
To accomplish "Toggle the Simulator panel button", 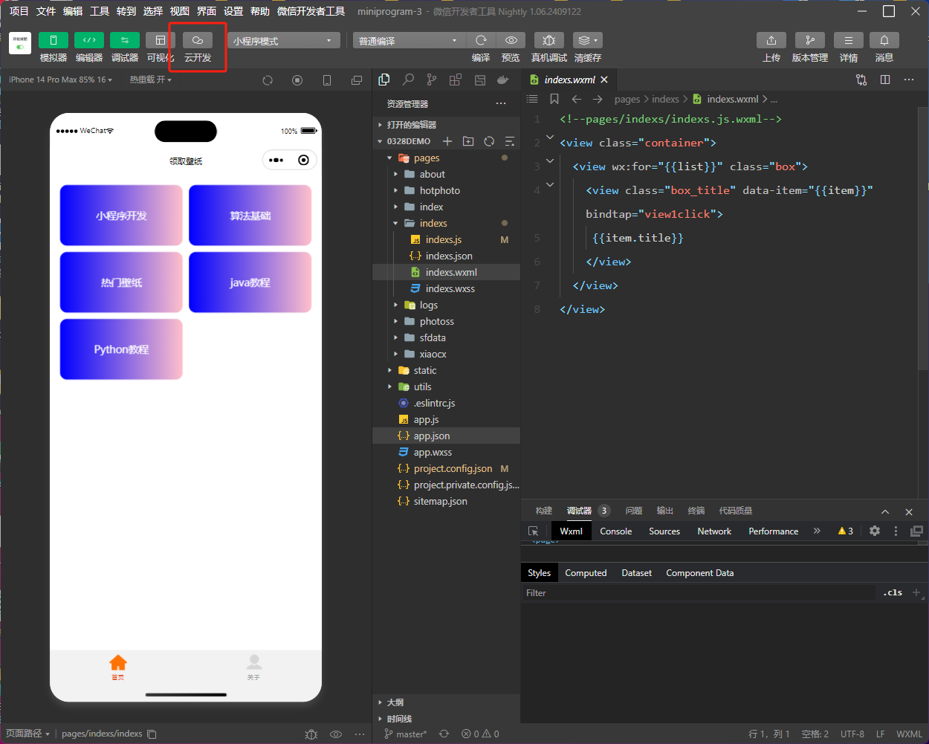I will pos(53,40).
